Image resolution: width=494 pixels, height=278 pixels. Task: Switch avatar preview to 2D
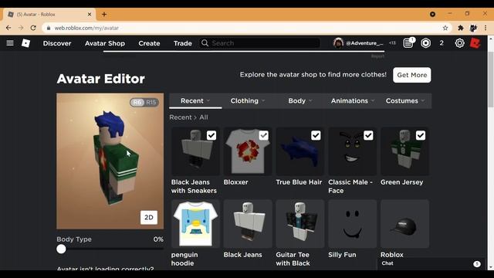click(x=149, y=217)
